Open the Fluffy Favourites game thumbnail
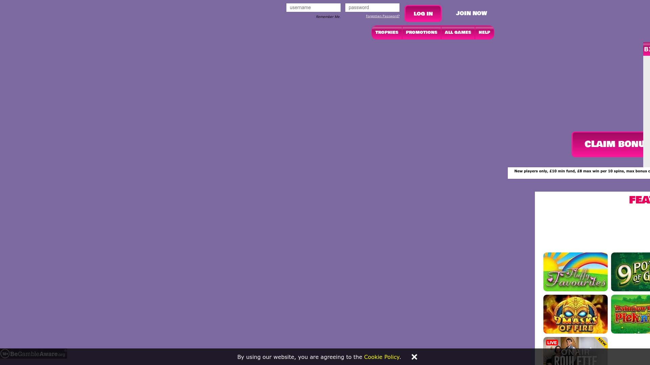The image size is (650, 365). 575,271
